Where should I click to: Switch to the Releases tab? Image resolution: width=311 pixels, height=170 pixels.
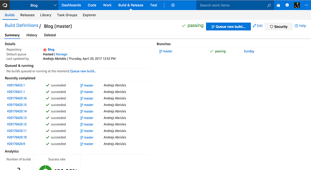[27, 15]
